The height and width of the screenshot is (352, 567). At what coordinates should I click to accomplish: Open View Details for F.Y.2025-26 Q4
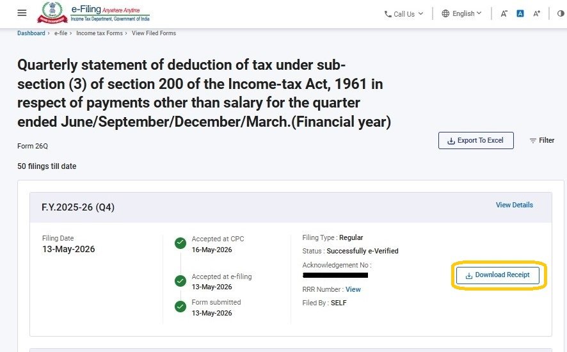pos(515,205)
